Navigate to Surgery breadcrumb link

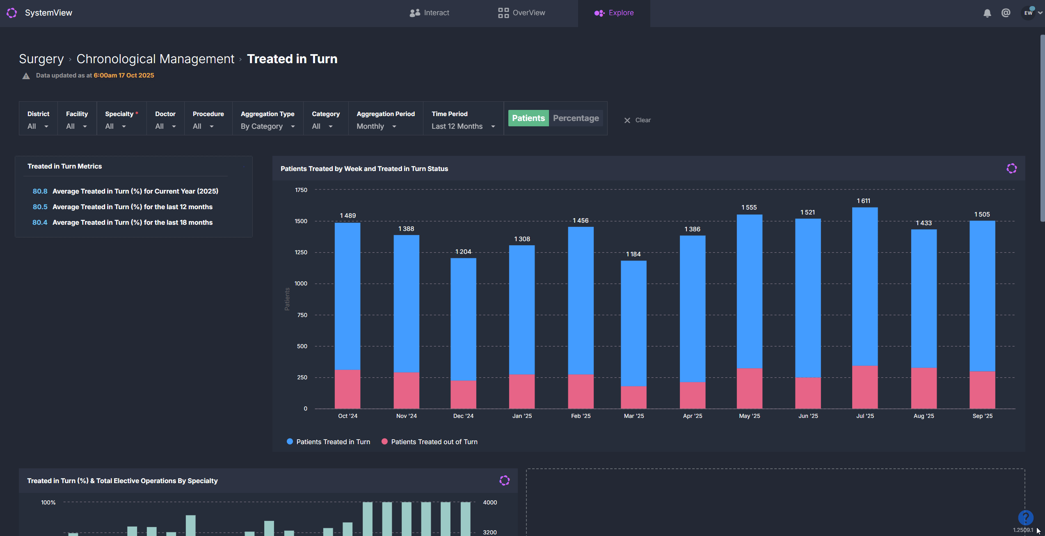pos(41,59)
